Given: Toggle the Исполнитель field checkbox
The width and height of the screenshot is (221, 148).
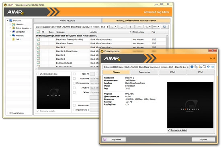Looking at the screenshot, I should click(x=74, y=83).
